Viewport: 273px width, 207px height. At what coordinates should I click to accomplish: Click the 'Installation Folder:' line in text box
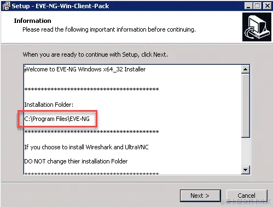click(49, 105)
